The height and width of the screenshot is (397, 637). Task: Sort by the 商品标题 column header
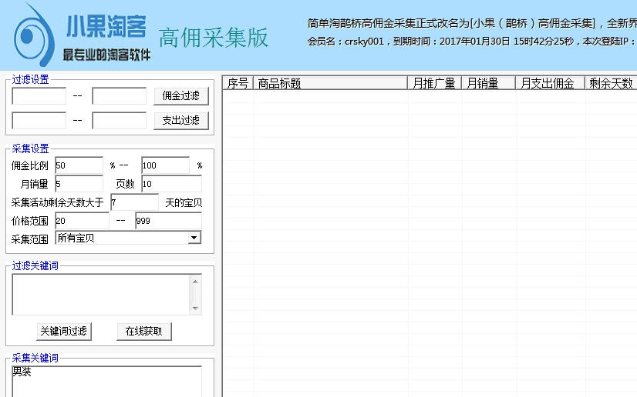tap(330, 83)
